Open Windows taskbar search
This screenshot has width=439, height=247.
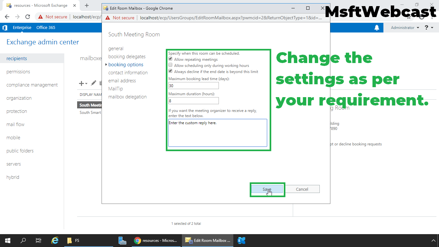coord(23,240)
